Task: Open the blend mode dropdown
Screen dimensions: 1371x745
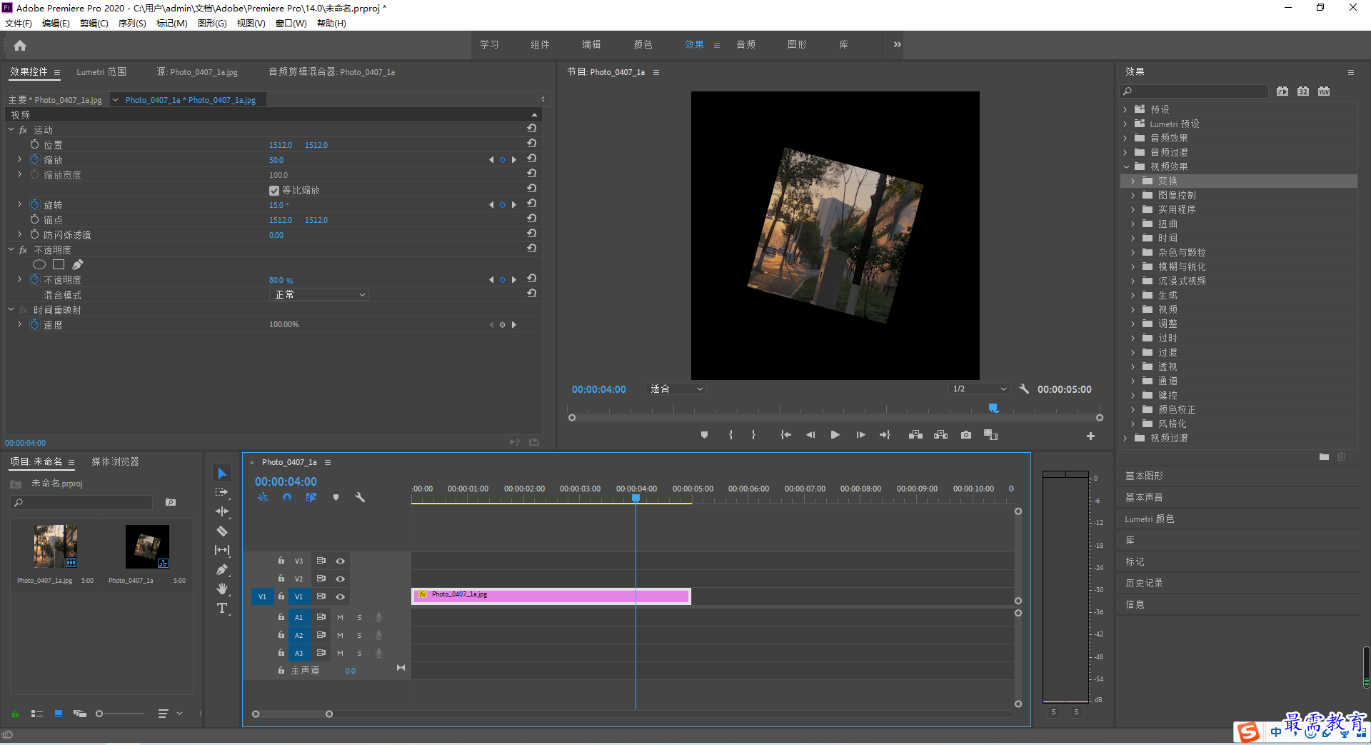Action: pos(319,294)
